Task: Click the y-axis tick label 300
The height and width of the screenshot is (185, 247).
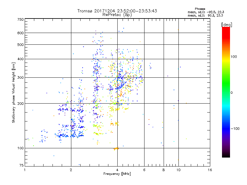Action: tap(20, 77)
